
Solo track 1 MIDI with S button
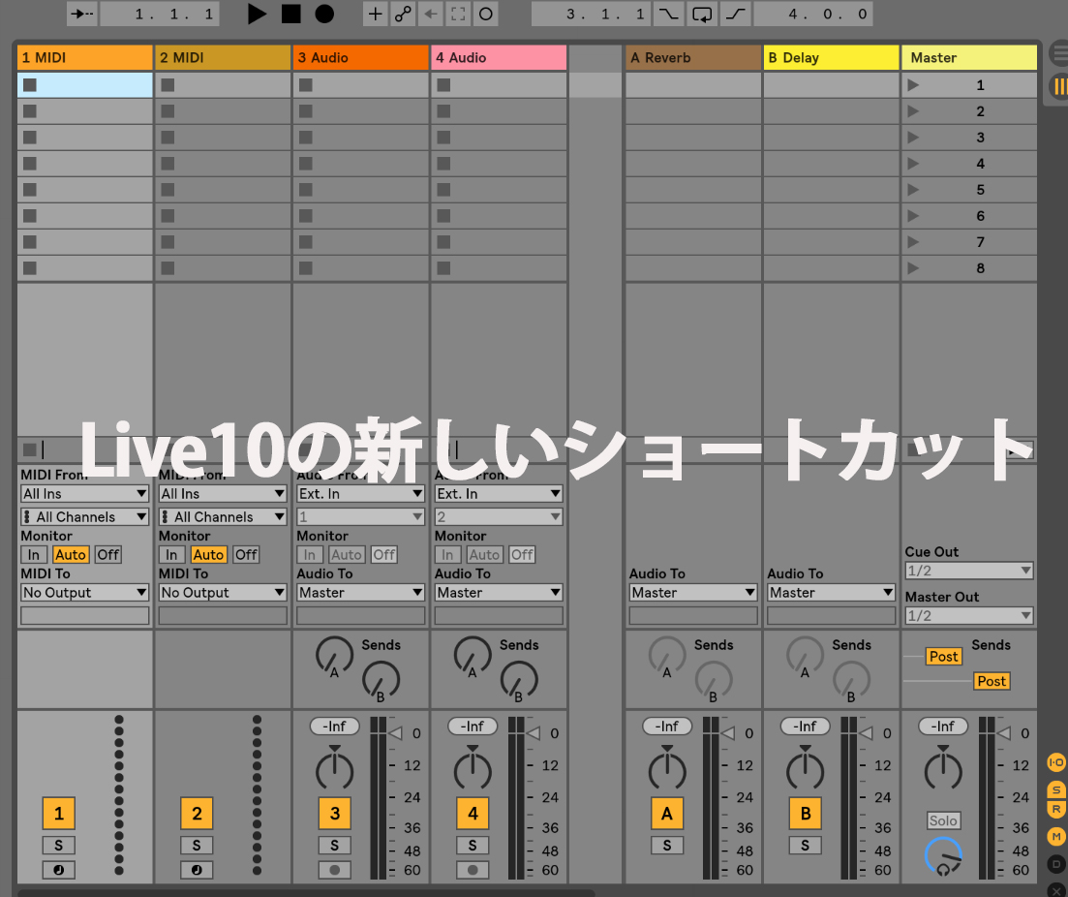point(59,846)
